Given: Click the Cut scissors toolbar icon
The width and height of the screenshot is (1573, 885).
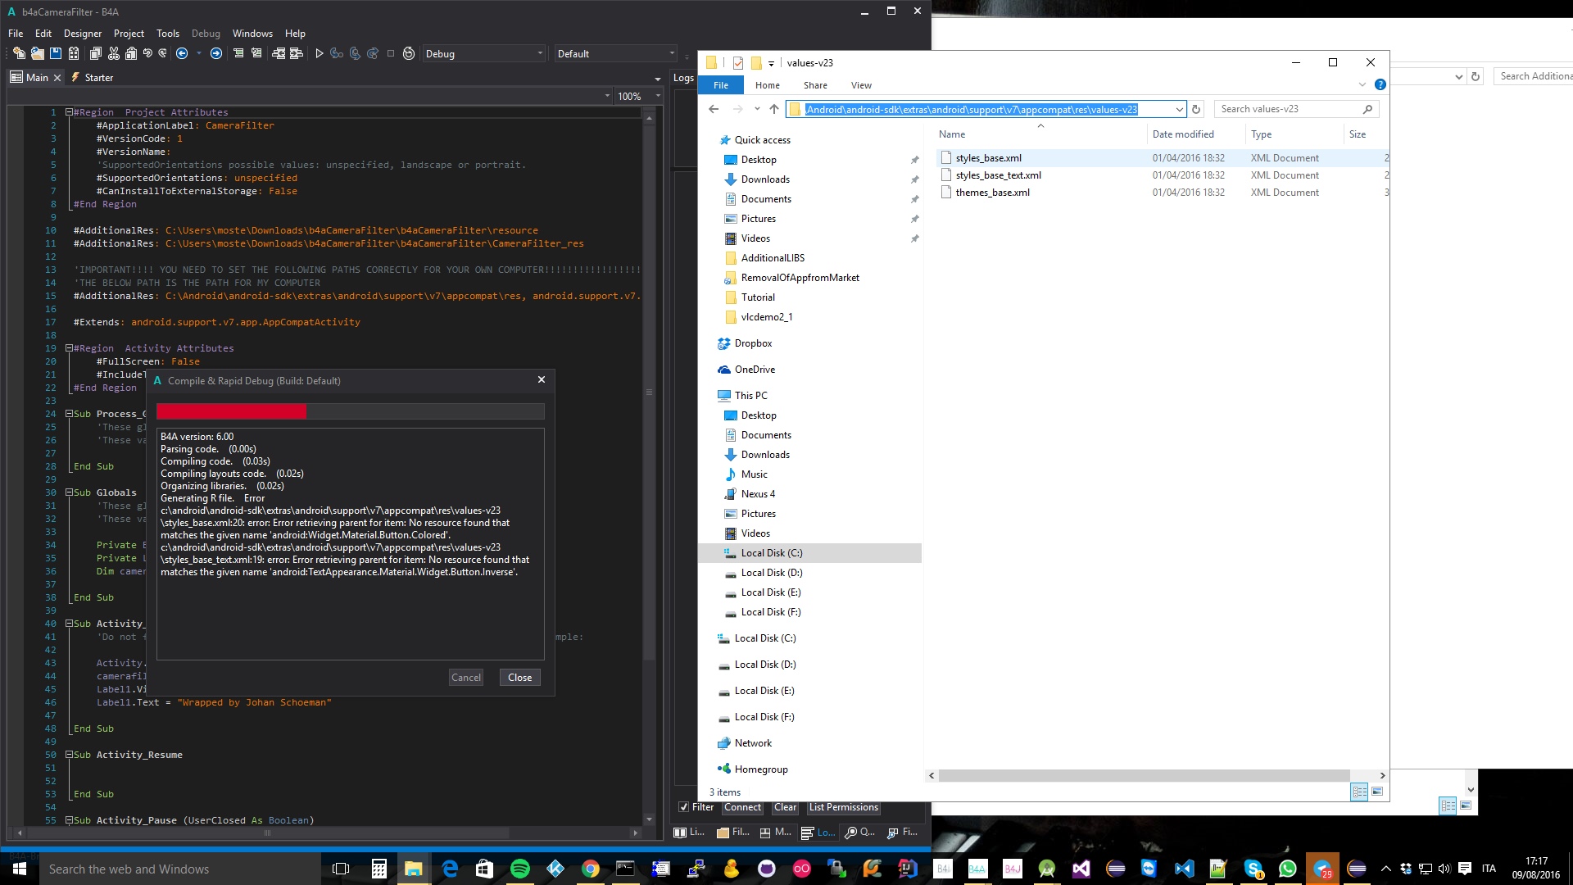Looking at the screenshot, I should (x=114, y=54).
